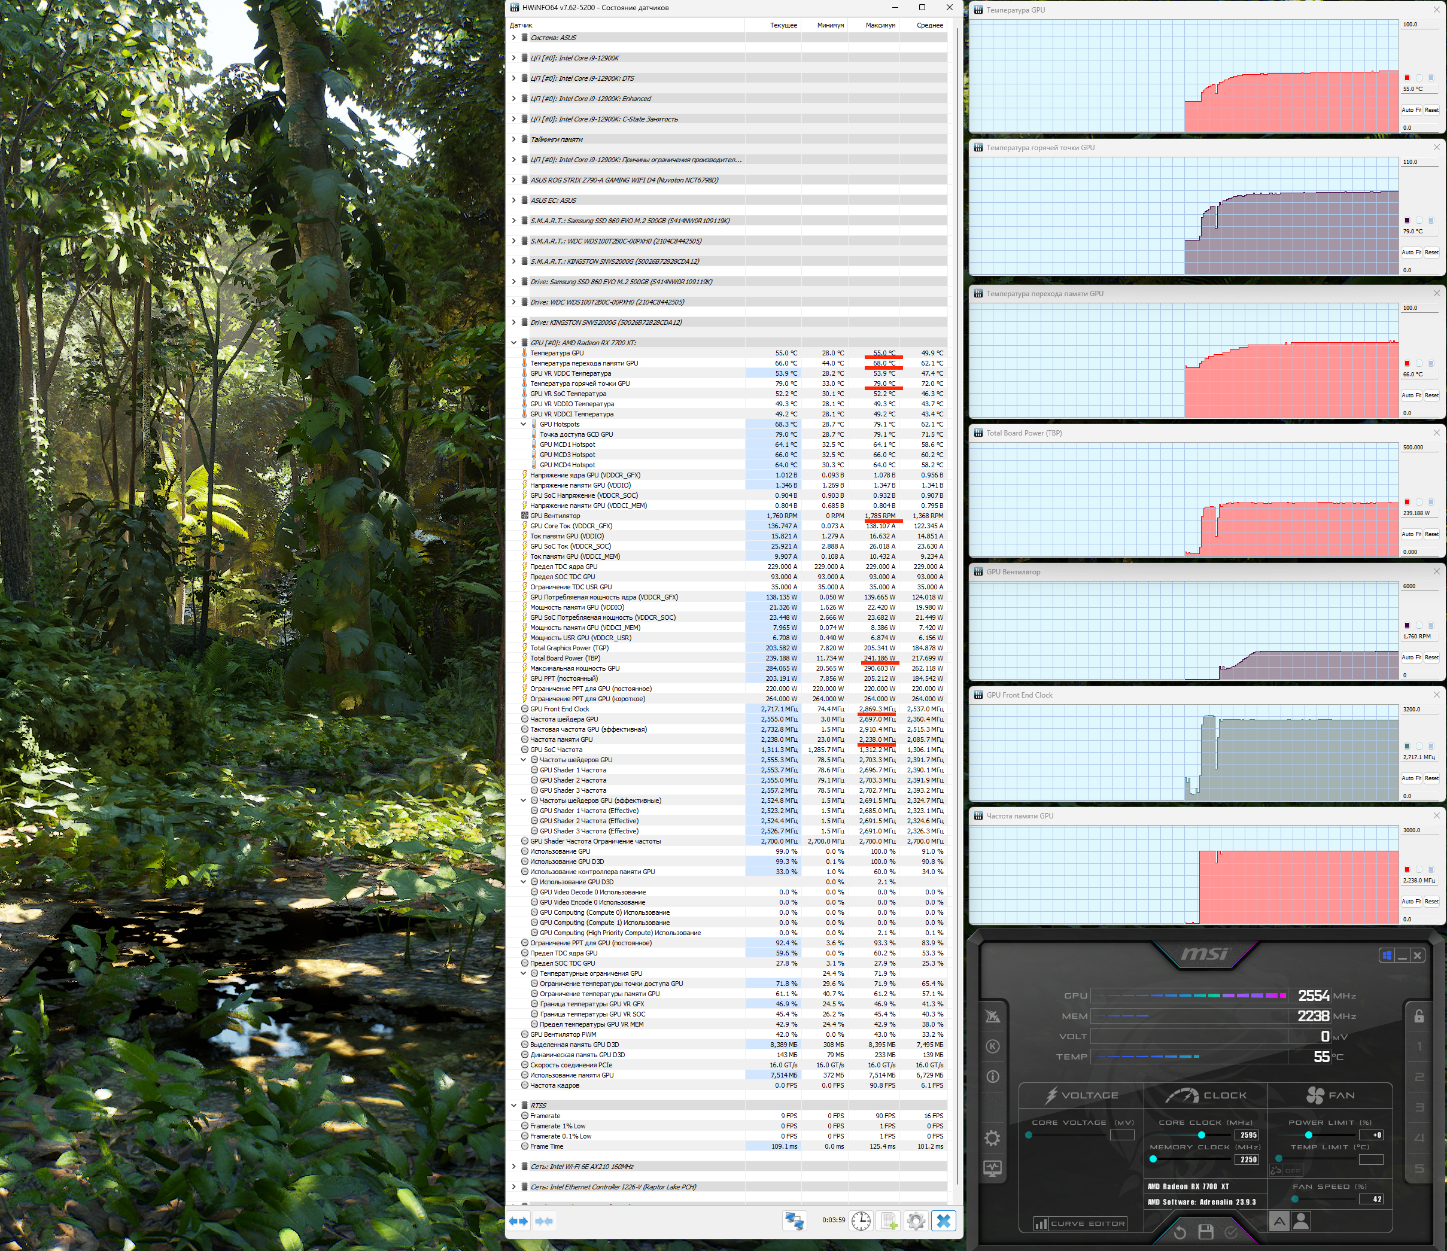Image resolution: width=1447 pixels, height=1251 pixels.
Task: Click Reset in Температура GPU graph
Action: click(1431, 110)
